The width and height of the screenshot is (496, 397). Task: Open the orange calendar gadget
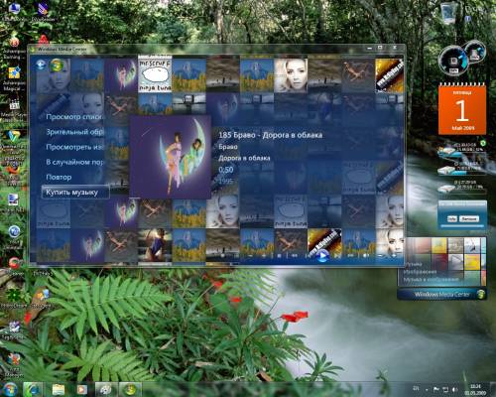pyautogui.click(x=462, y=109)
